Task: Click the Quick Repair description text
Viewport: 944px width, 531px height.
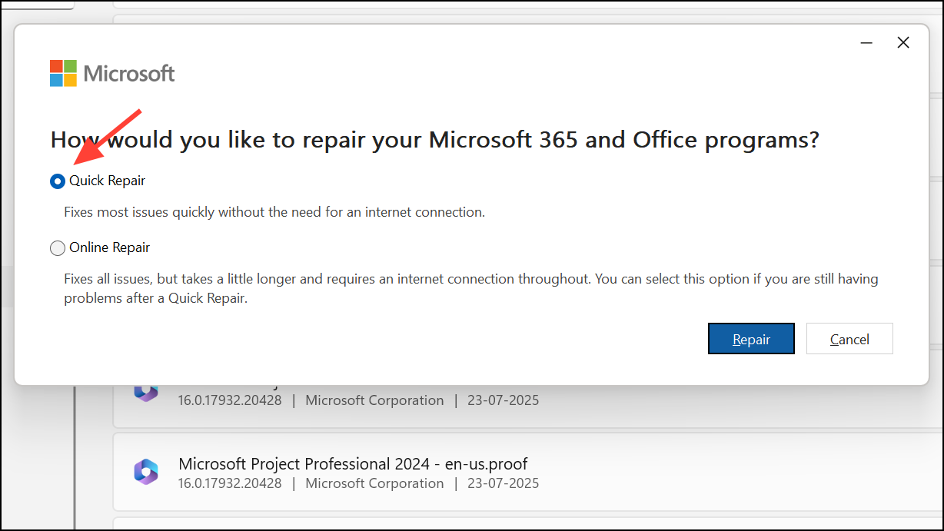Action: tap(274, 212)
